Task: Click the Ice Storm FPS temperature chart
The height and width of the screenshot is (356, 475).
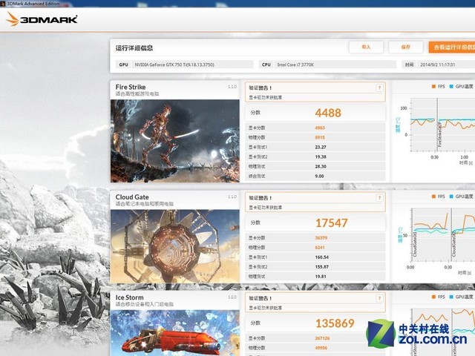Action: tap(442, 332)
